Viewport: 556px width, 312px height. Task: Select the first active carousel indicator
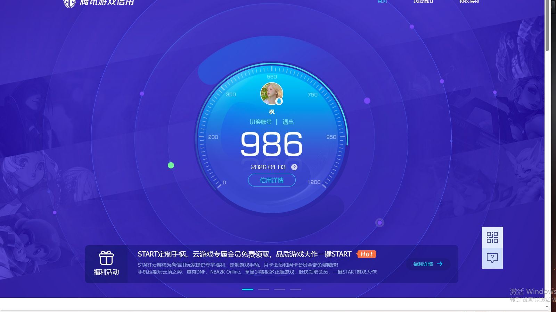[x=248, y=289]
